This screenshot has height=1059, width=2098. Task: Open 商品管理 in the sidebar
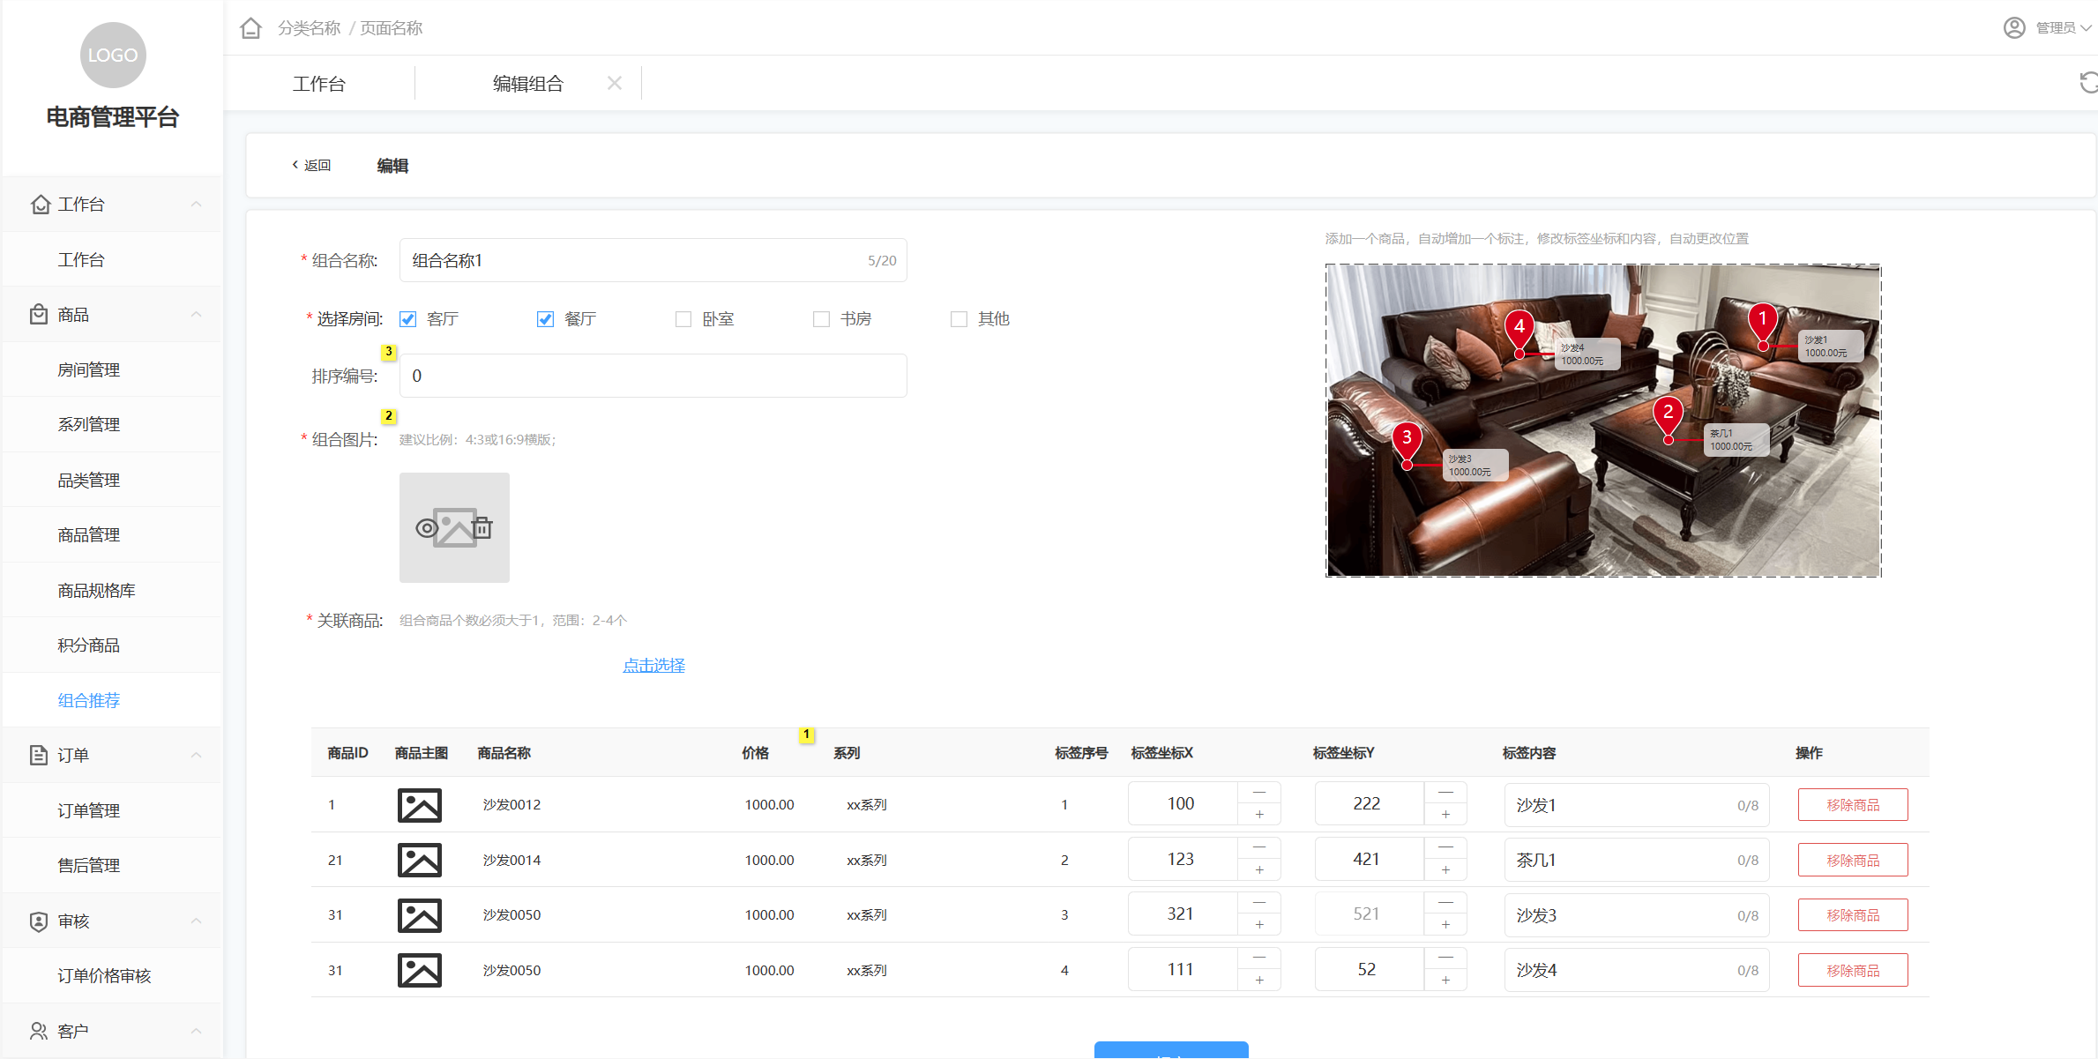(x=88, y=535)
